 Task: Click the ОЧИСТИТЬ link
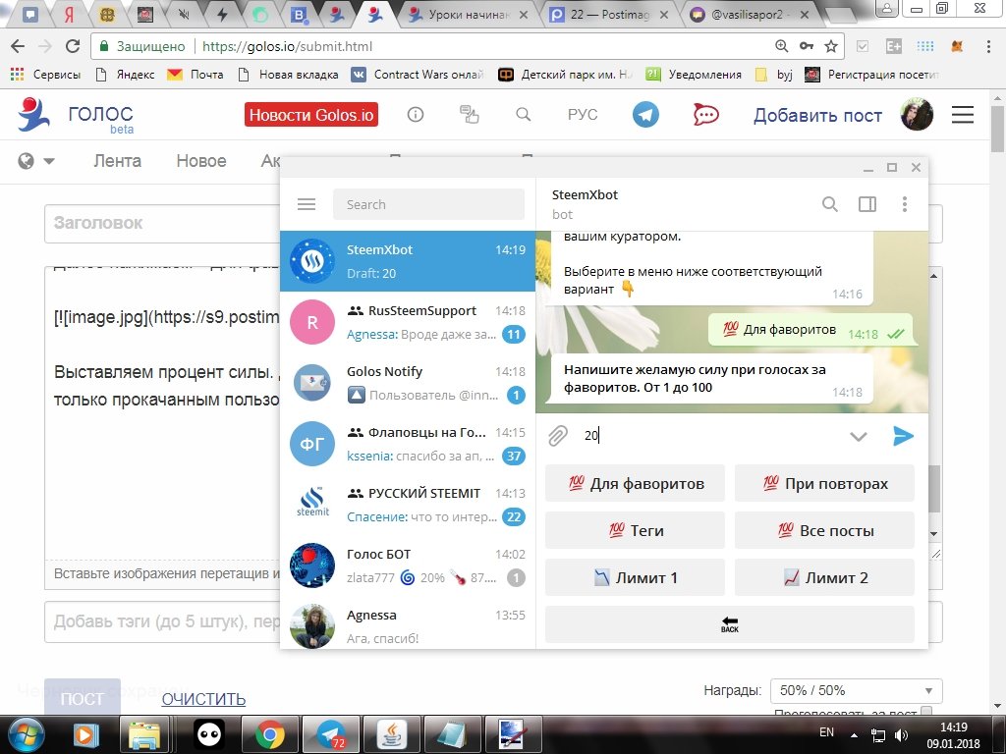[203, 699]
